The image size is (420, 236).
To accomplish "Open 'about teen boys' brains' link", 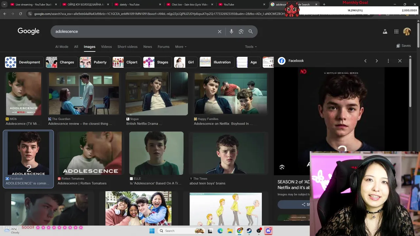I will [207, 183].
